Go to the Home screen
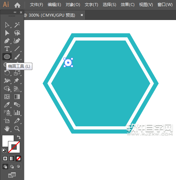 tap(17, 5)
